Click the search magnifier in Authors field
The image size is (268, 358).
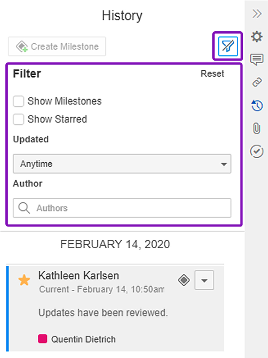(x=24, y=208)
